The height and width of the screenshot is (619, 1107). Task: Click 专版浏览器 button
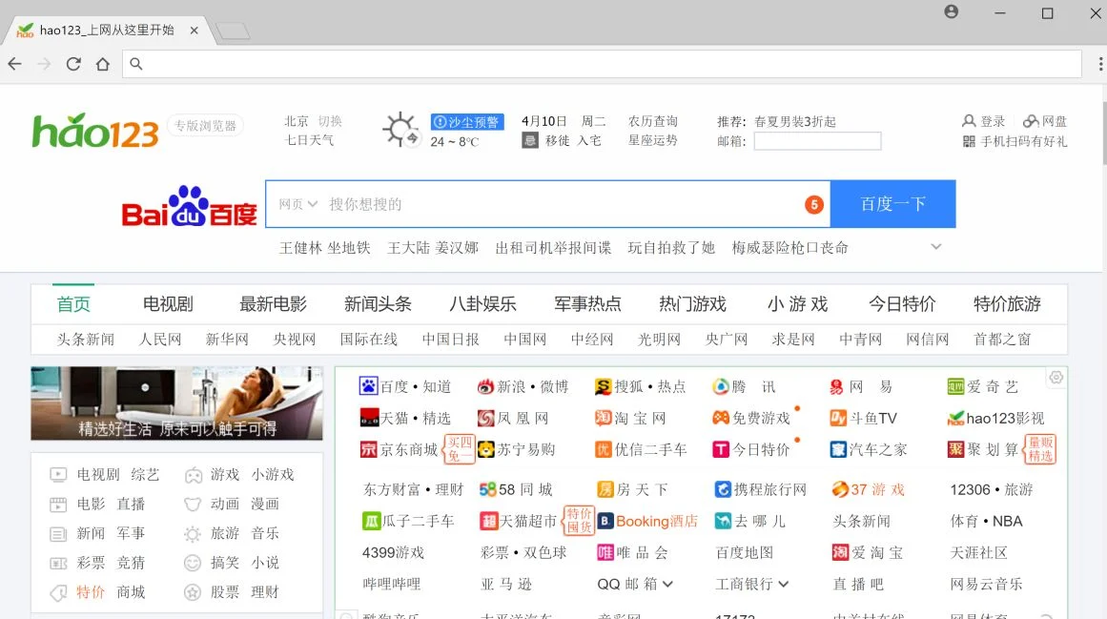(205, 126)
